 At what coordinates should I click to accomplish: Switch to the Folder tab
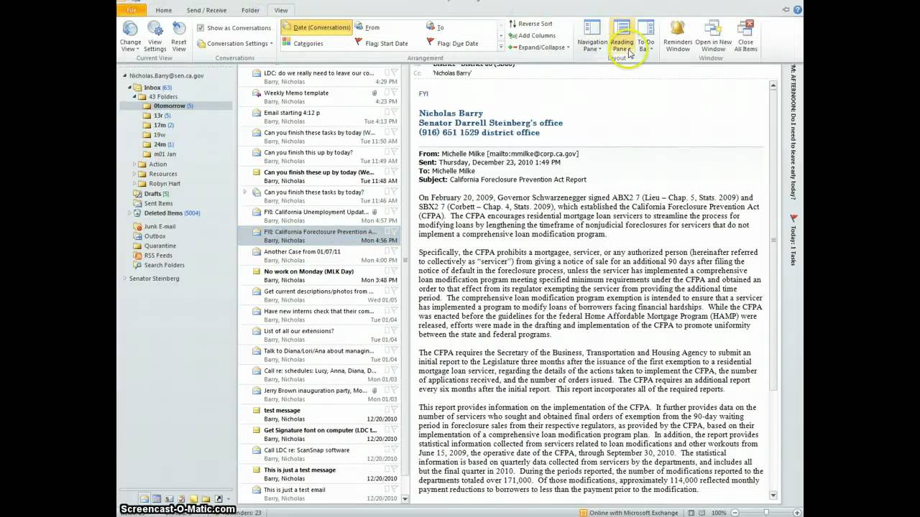[250, 10]
